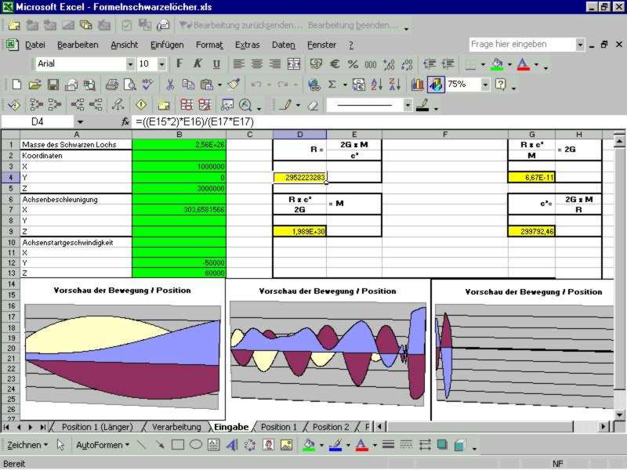Open the zoom 75% dropdown
Image resolution: width=627 pixels, height=470 pixels.
(485, 85)
